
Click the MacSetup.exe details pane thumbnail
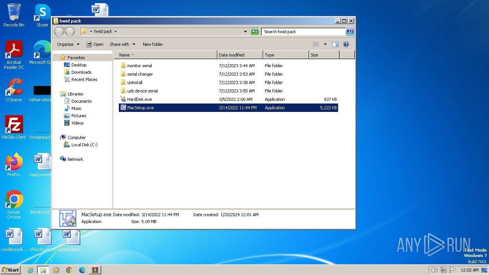[x=68, y=218]
